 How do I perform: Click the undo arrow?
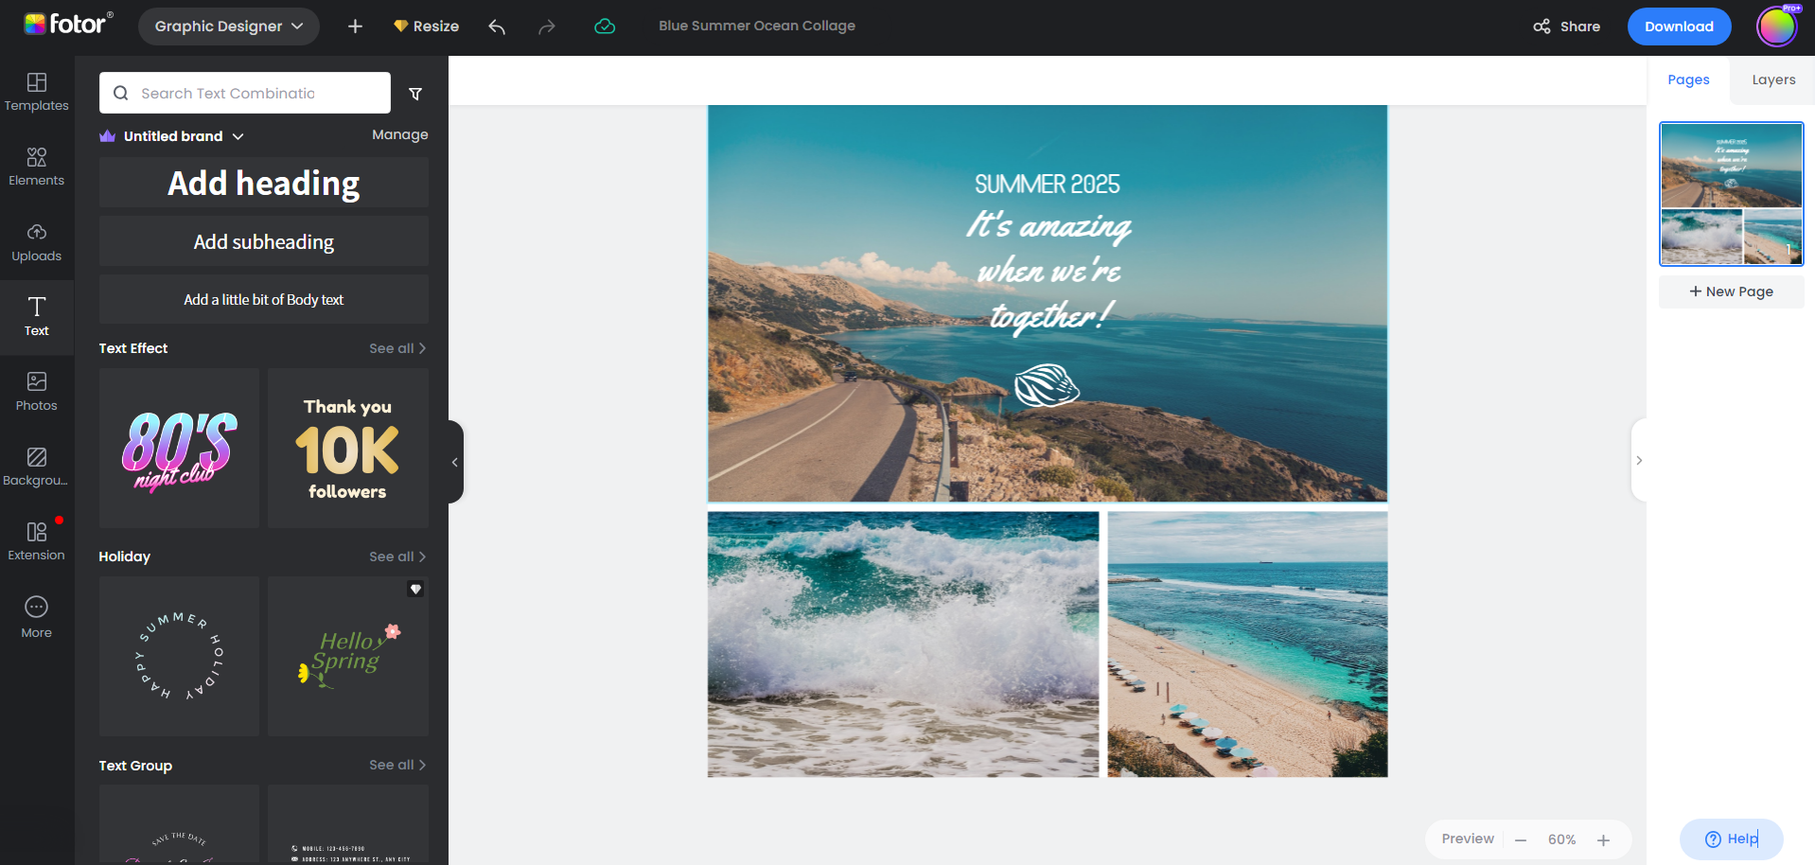[x=497, y=26]
